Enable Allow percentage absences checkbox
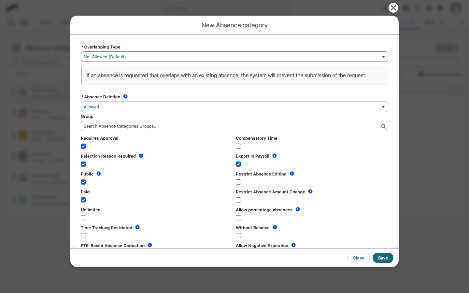This screenshot has height=293, width=469. [x=238, y=218]
